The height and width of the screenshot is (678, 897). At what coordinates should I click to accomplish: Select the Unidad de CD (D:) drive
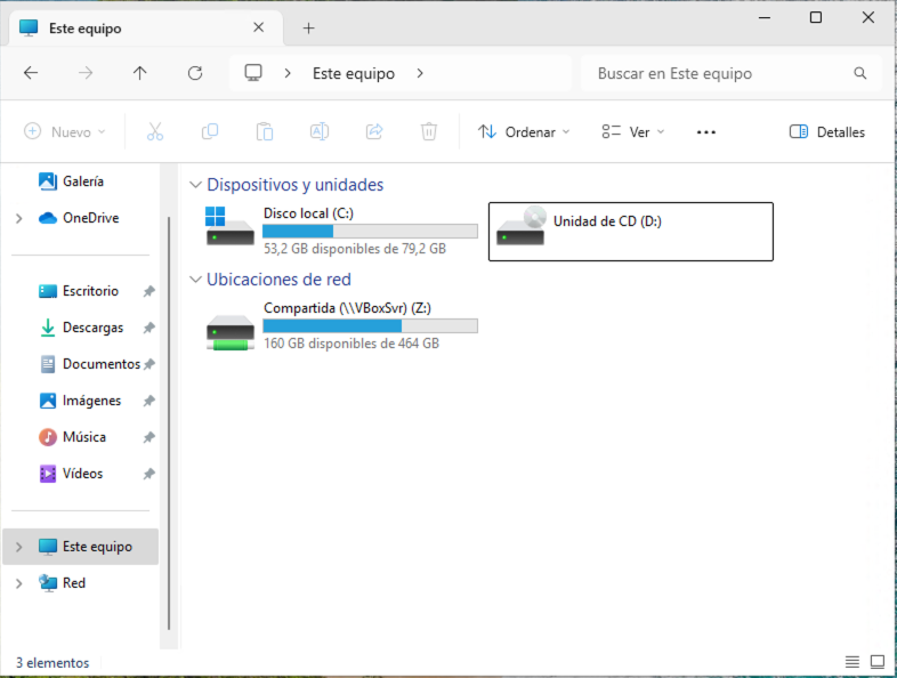coord(631,232)
